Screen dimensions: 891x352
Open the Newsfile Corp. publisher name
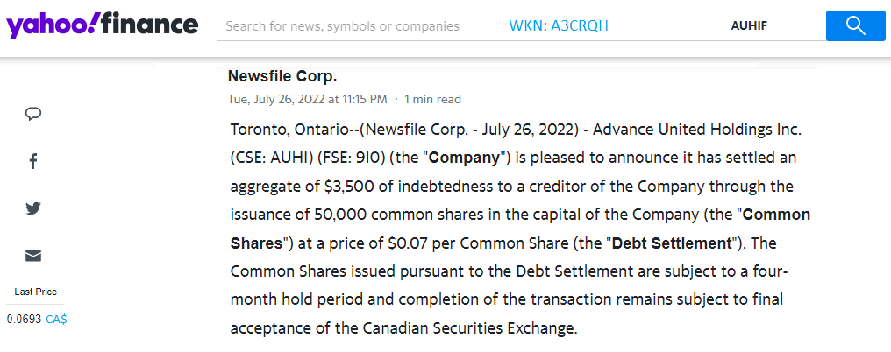[x=282, y=76]
